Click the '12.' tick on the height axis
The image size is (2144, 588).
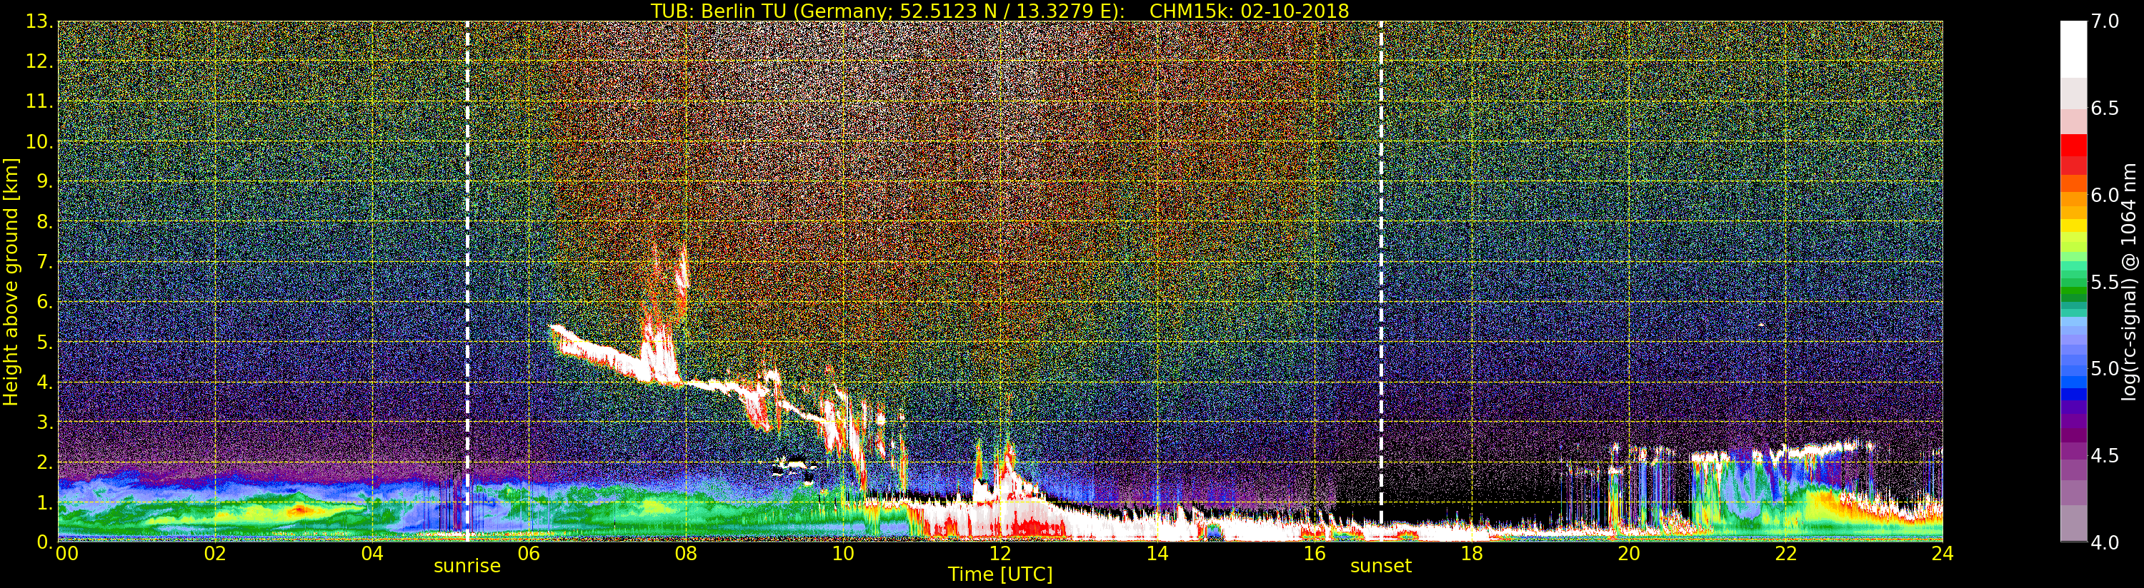point(40,61)
